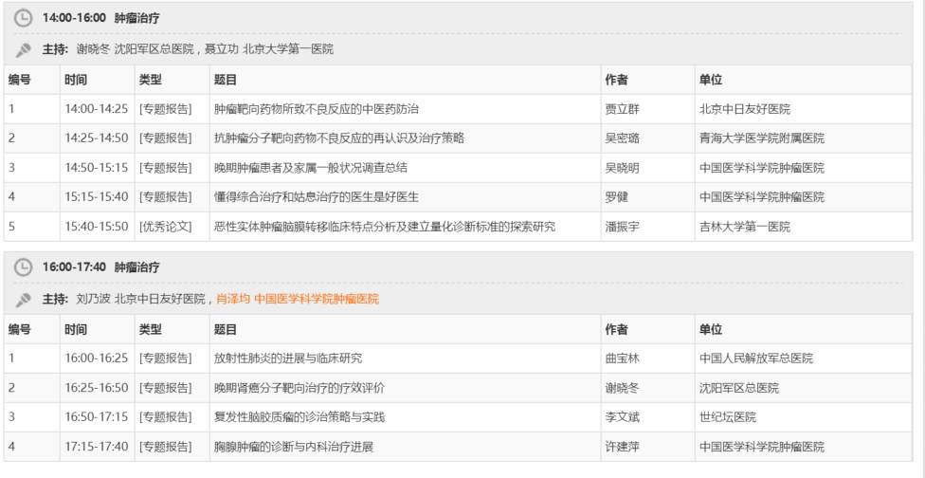Image resolution: width=925 pixels, height=478 pixels.
Task: Click title 放射性肺炎的进展与临床研究
Action: click(x=288, y=358)
